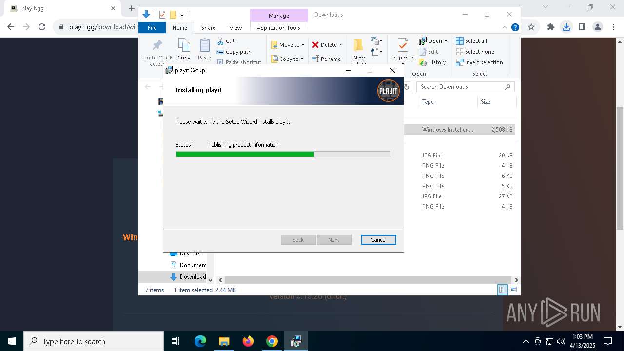Viewport: 624px width, 351px height.
Task: Switch to large icons view in Explorer
Action: click(513, 290)
